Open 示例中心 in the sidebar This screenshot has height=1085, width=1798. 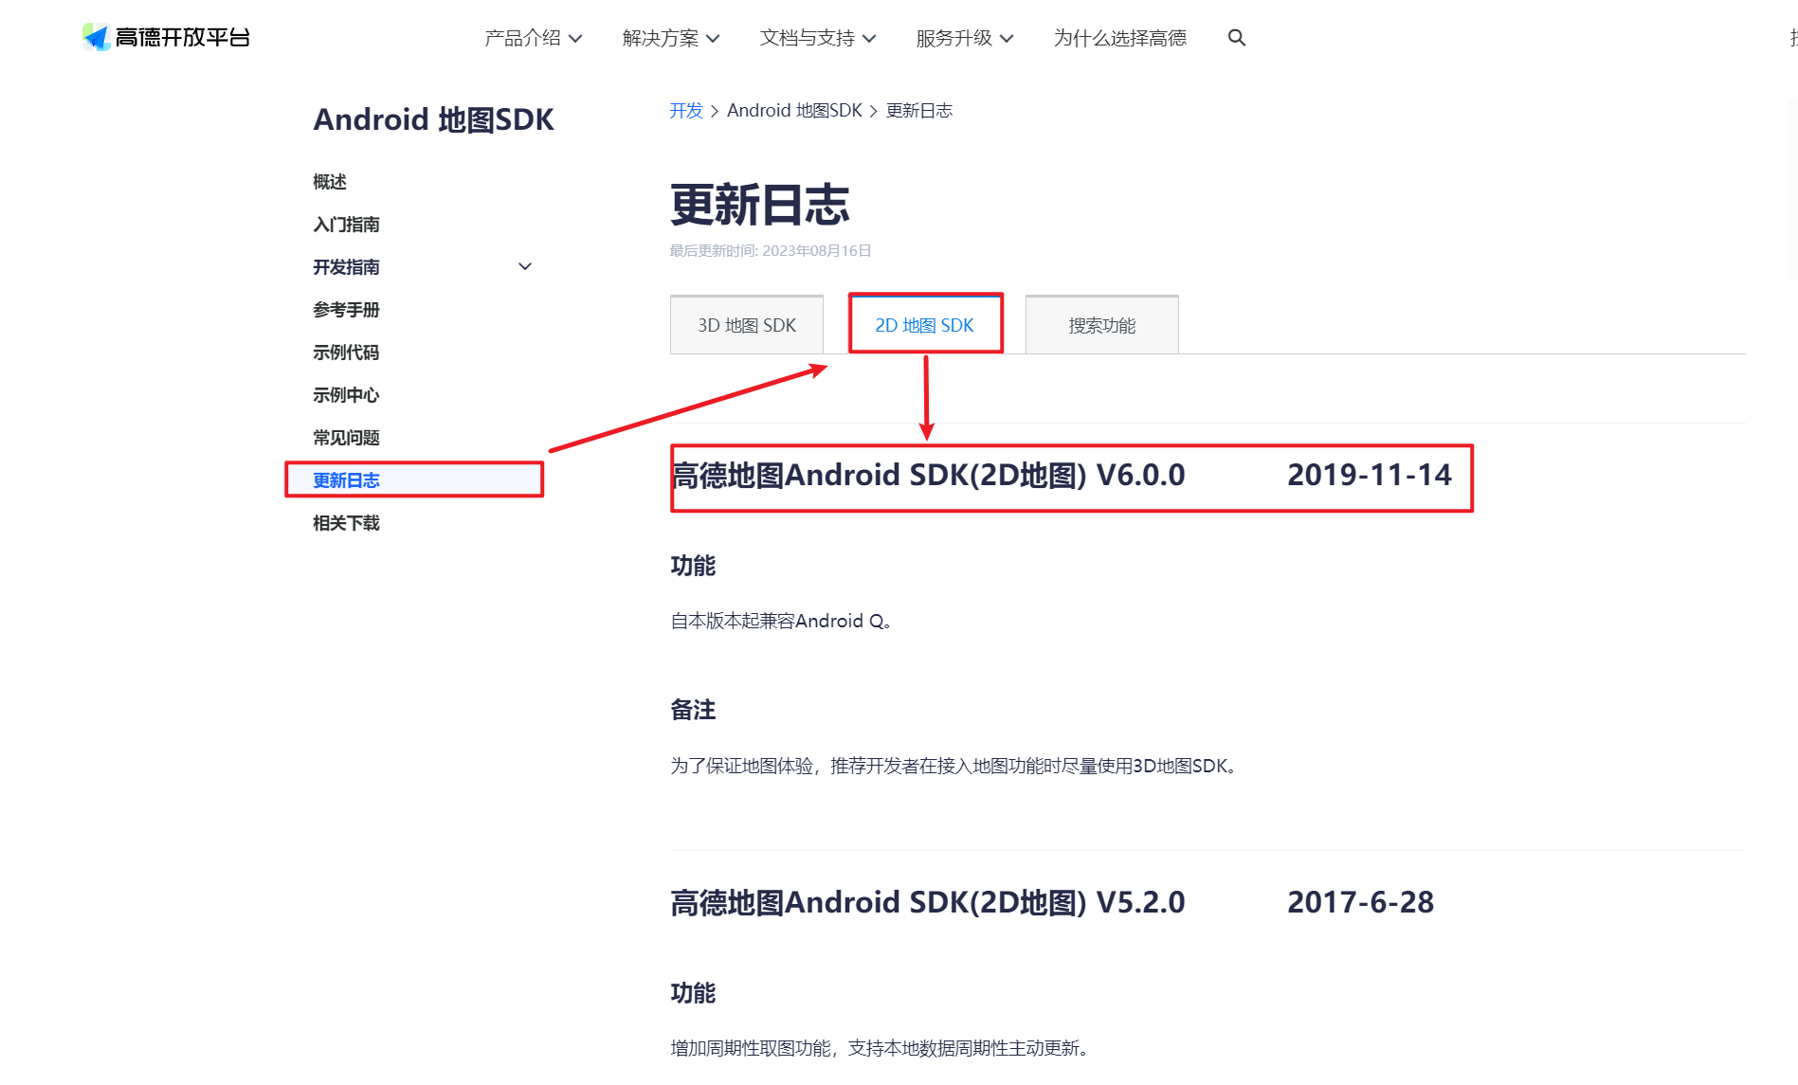[346, 395]
